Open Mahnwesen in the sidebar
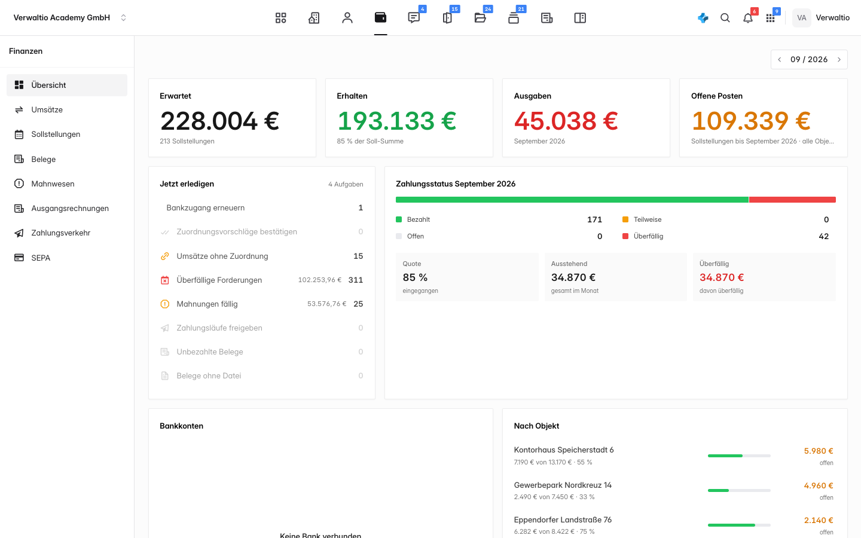 67,184
